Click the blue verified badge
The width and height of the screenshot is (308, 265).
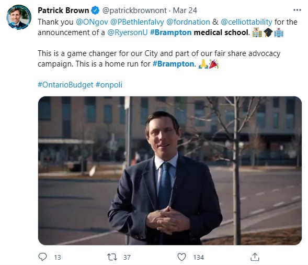[x=96, y=10]
